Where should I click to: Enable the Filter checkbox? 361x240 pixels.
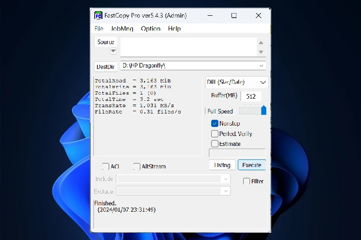coord(246,181)
